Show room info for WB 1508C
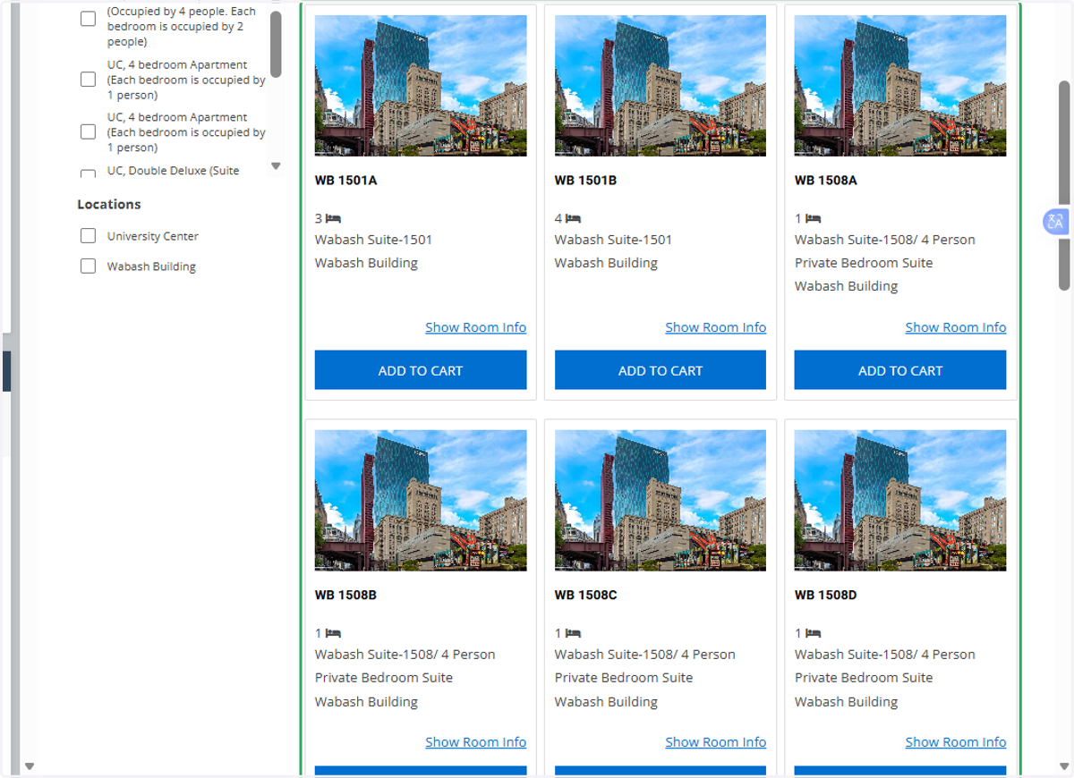 point(716,742)
